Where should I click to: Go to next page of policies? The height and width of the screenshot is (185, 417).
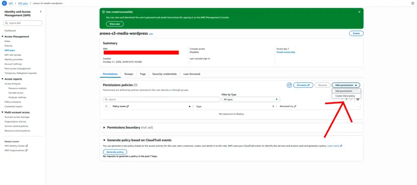pyautogui.click(x=351, y=99)
